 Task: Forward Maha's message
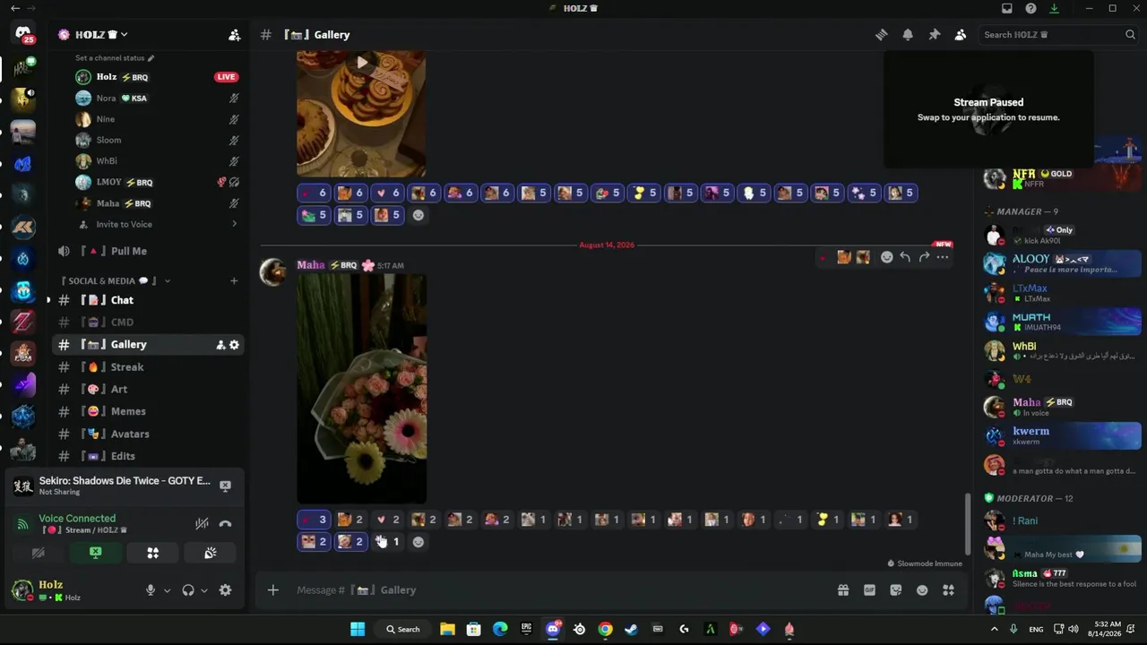(x=924, y=257)
